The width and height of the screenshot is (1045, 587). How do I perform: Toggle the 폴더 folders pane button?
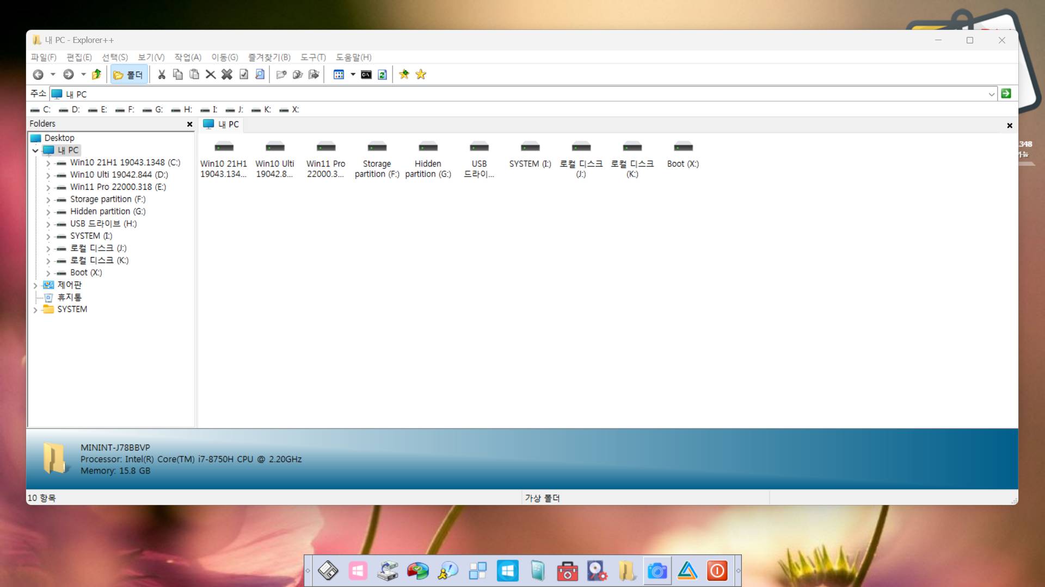[129, 74]
